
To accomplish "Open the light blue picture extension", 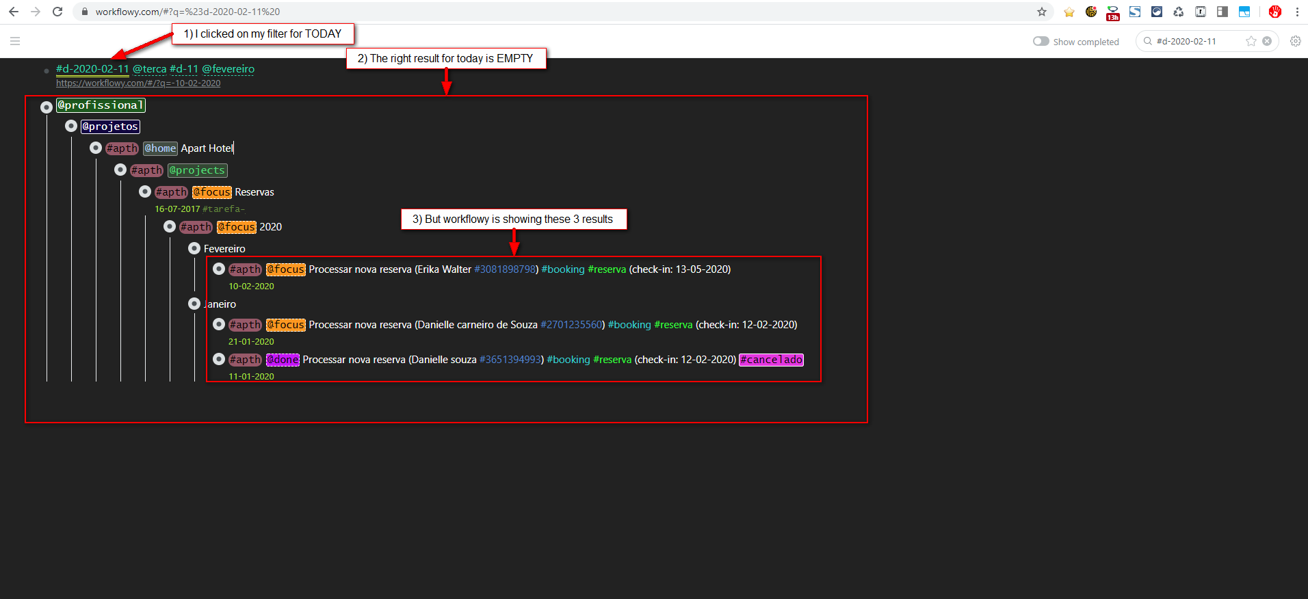I will click(x=1244, y=12).
